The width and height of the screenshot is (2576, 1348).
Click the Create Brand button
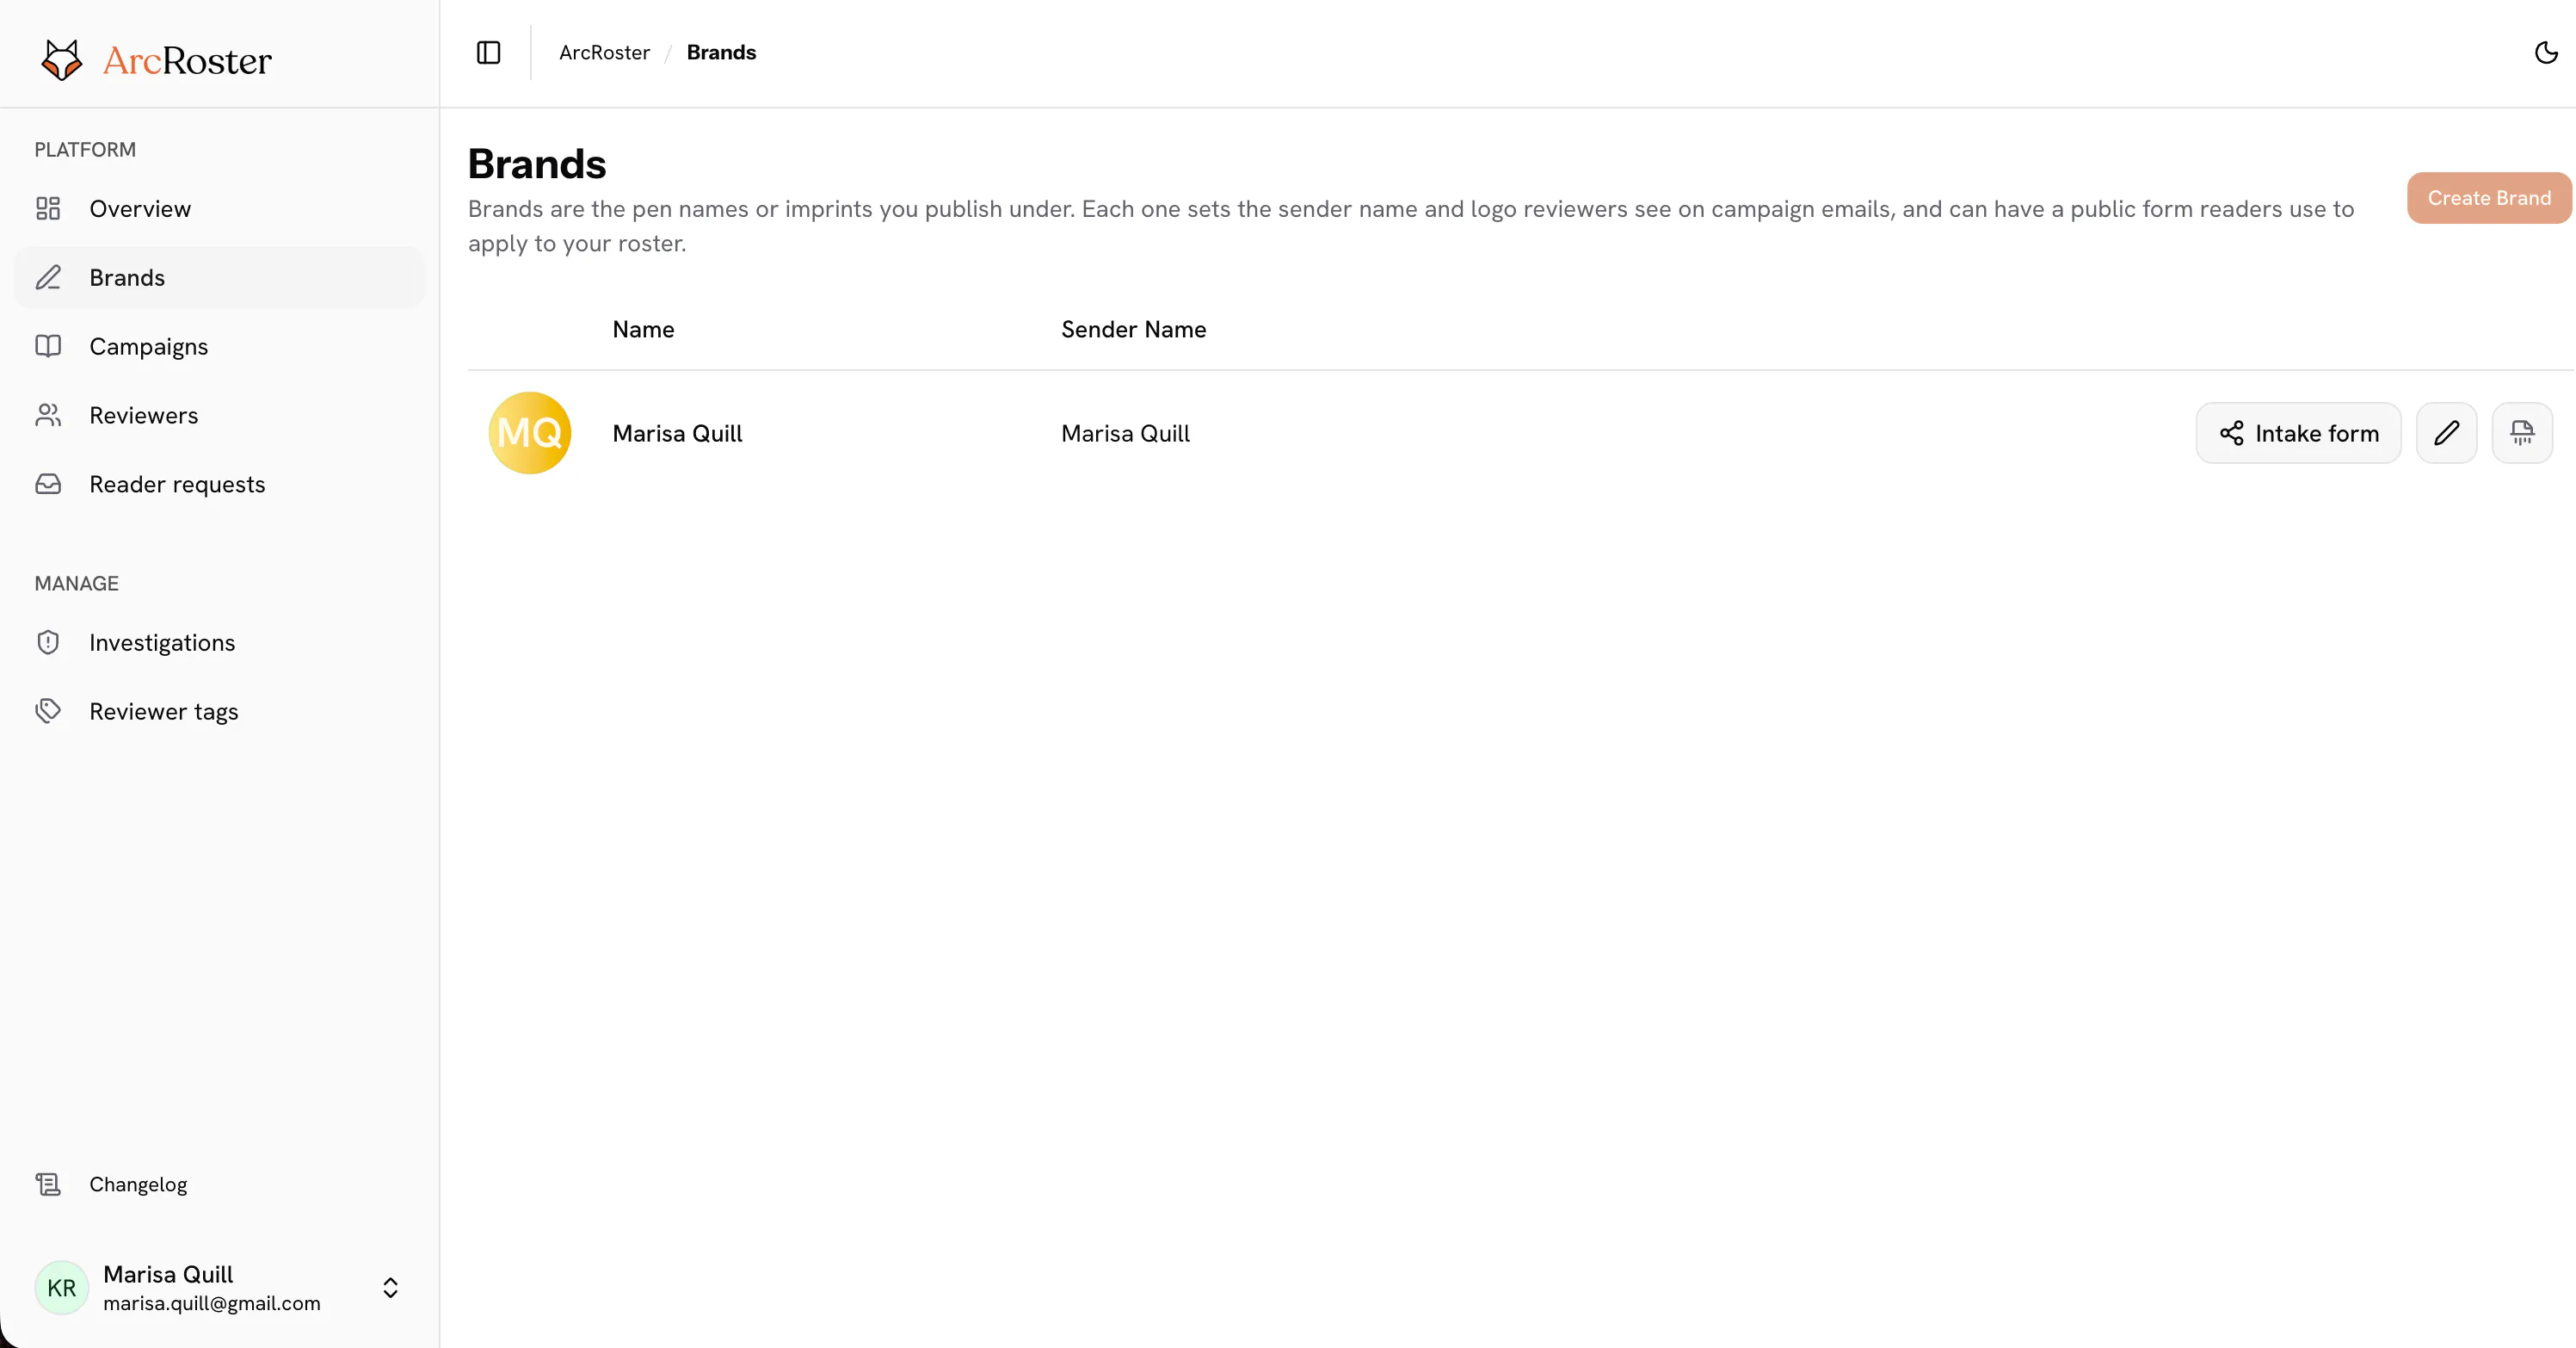point(2489,198)
